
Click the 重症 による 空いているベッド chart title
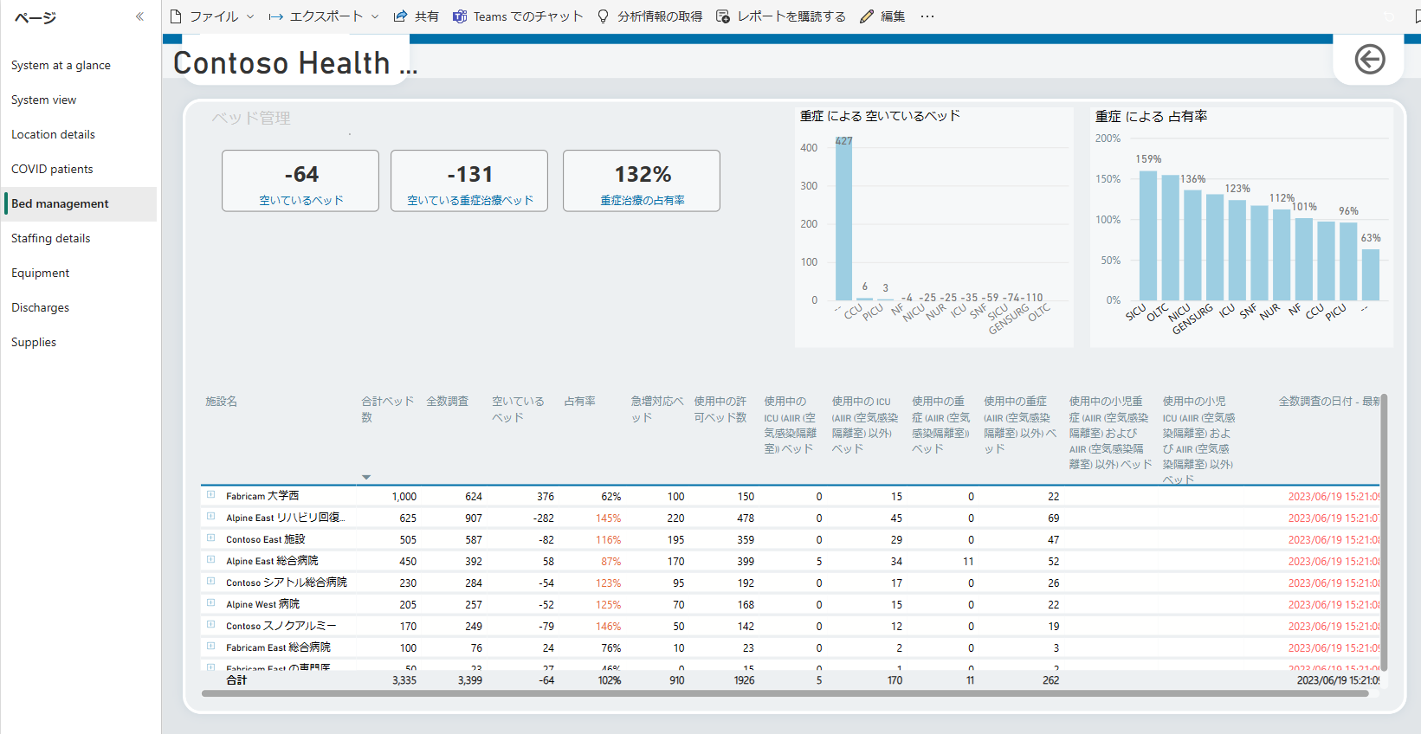click(x=880, y=116)
